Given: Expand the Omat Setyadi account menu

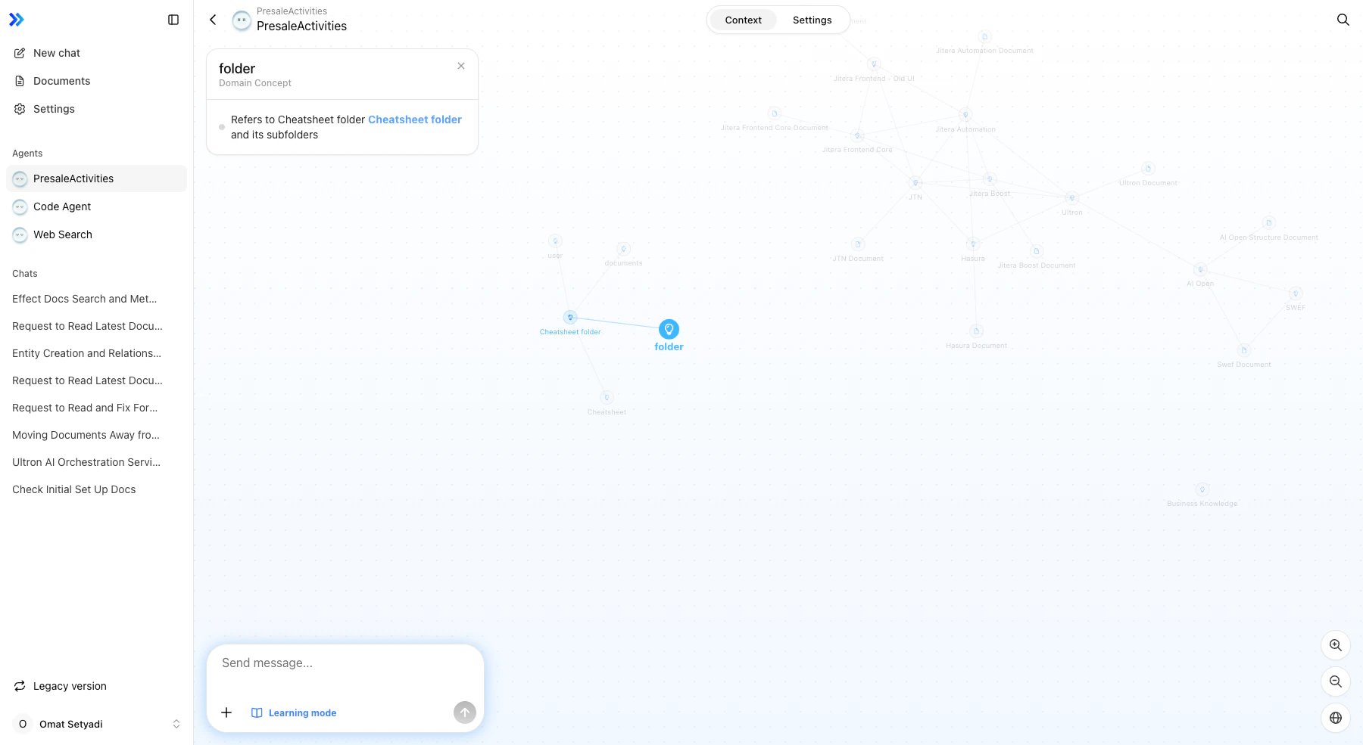Looking at the screenshot, I should pyautogui.click(x=97, y=724).
